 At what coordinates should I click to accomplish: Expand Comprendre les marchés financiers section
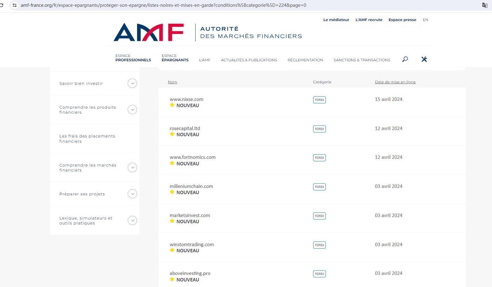(132, 167)
